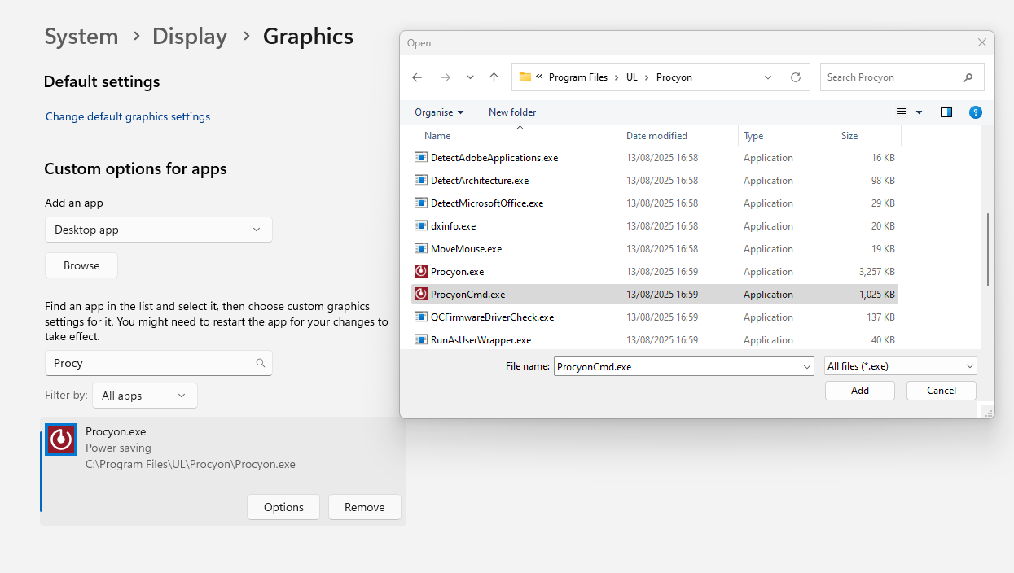Expand the address bar history dropdown
The height and width of the screenshot is (573, 1014).
coord(768,77)
